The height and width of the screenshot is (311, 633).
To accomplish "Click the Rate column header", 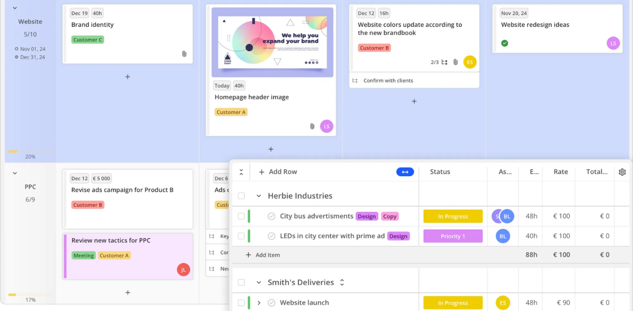I will [560, 172].
